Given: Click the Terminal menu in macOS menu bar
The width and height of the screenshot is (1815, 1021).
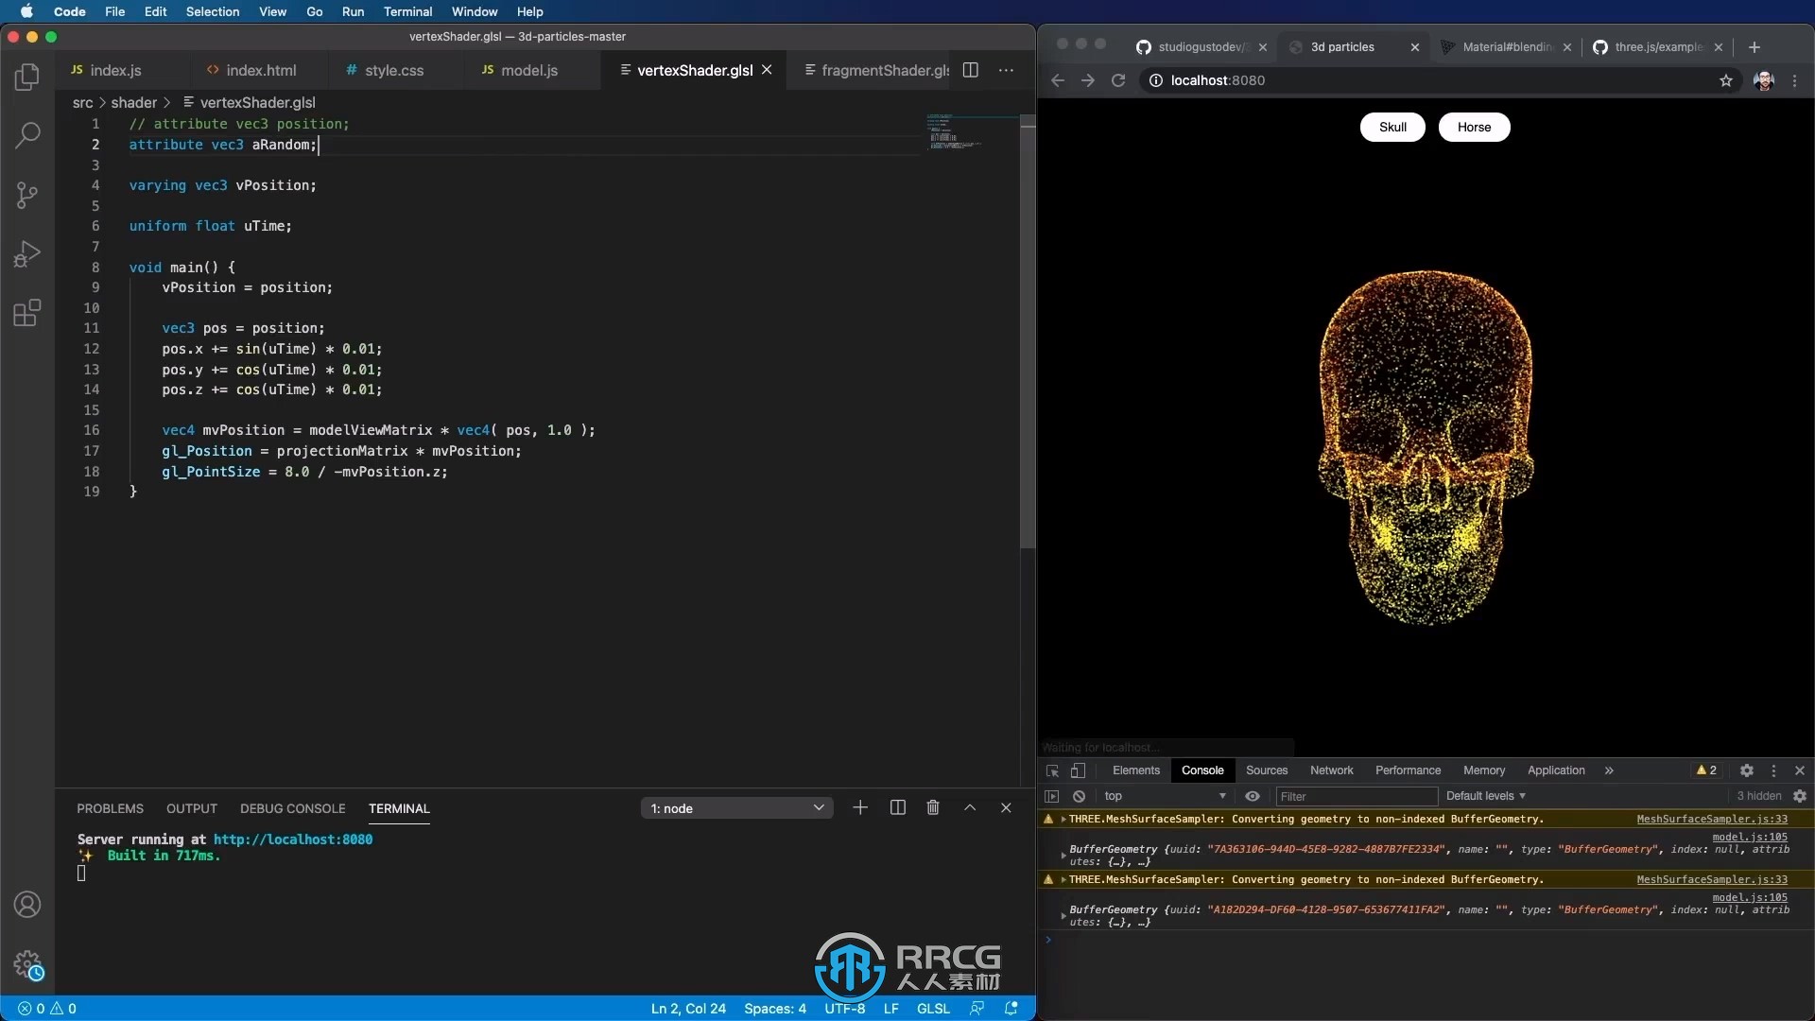Looking at the screenshot, I should (x=406, y=11).
